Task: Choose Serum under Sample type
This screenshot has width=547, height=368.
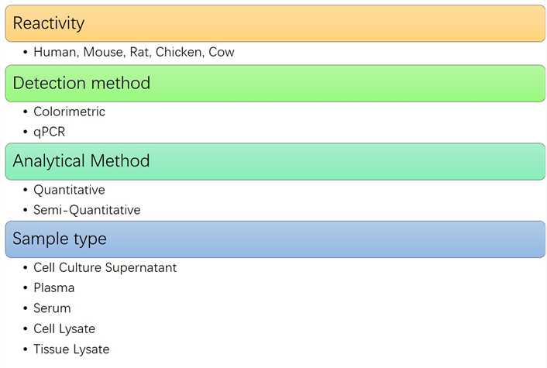Action: pyautogui.click(x=52, y=308)
